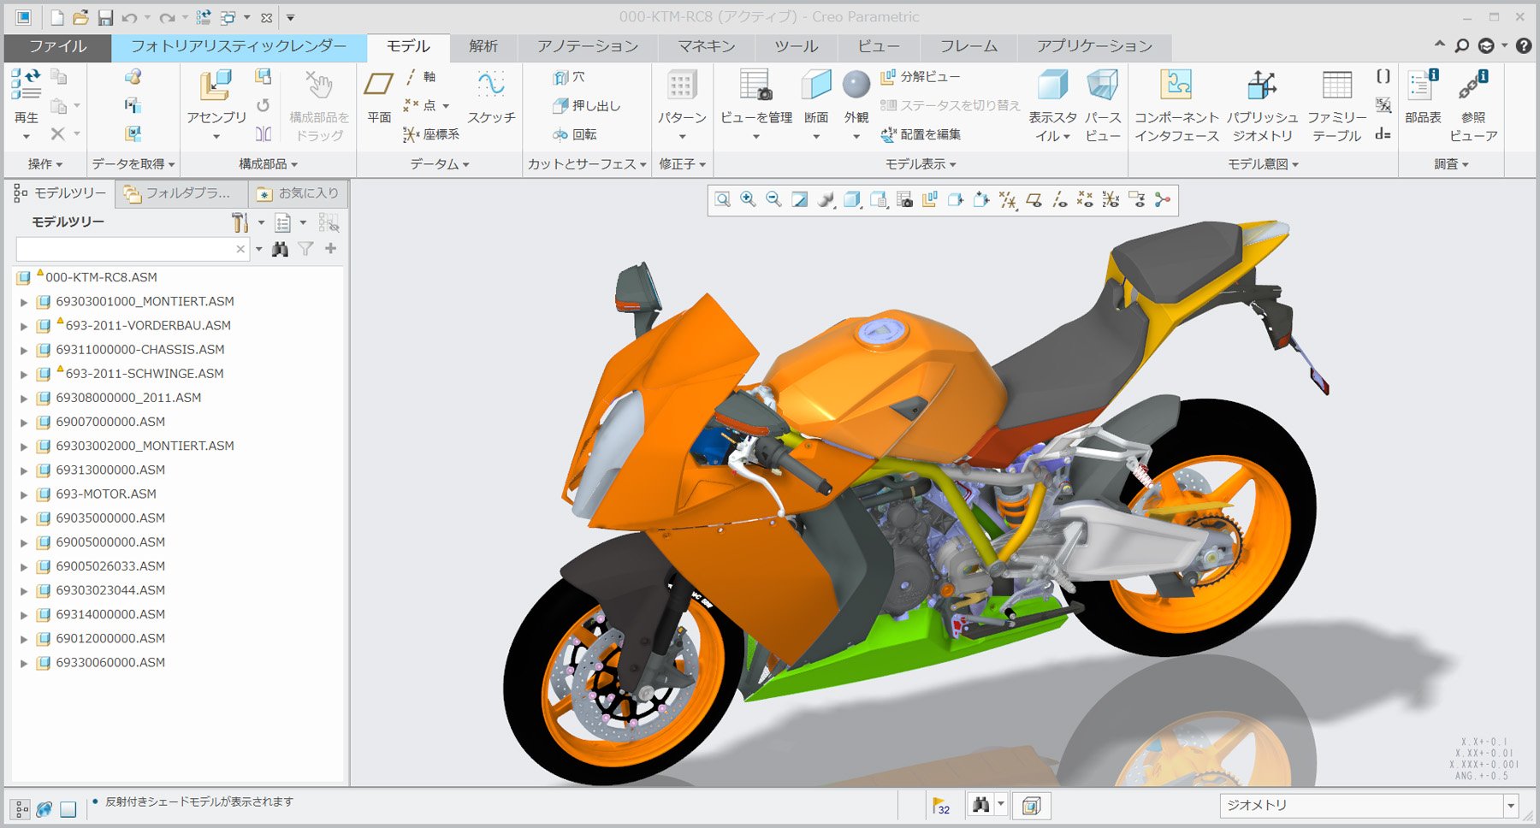Click the Zoom In magnifier icon
This screenshot has width=1540, height=828.
pyautogui.click(x=748, y=200)
